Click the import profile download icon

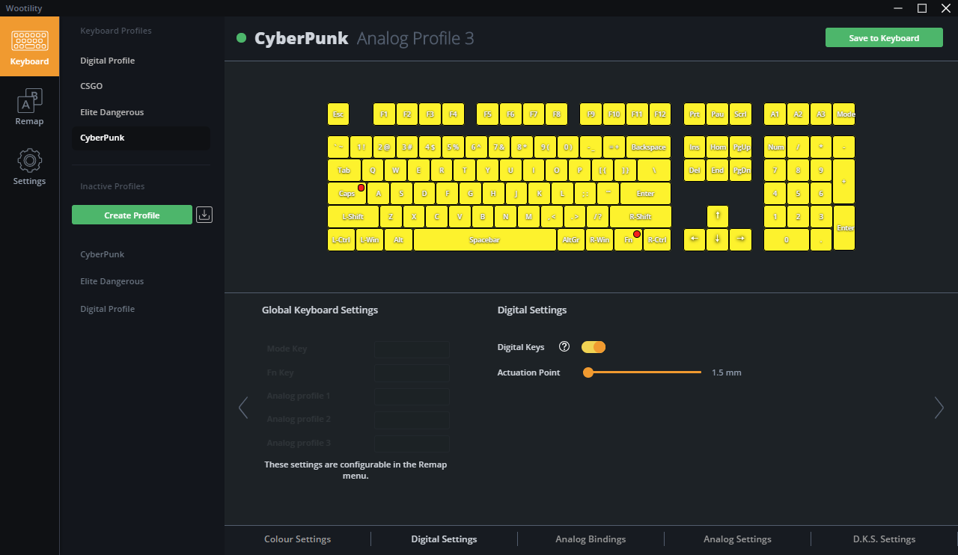click(x=204, y=215)
